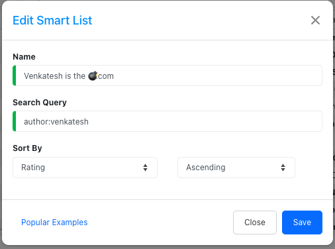Place cursor in the author:venkatesh text

click(x=56, y=122)
